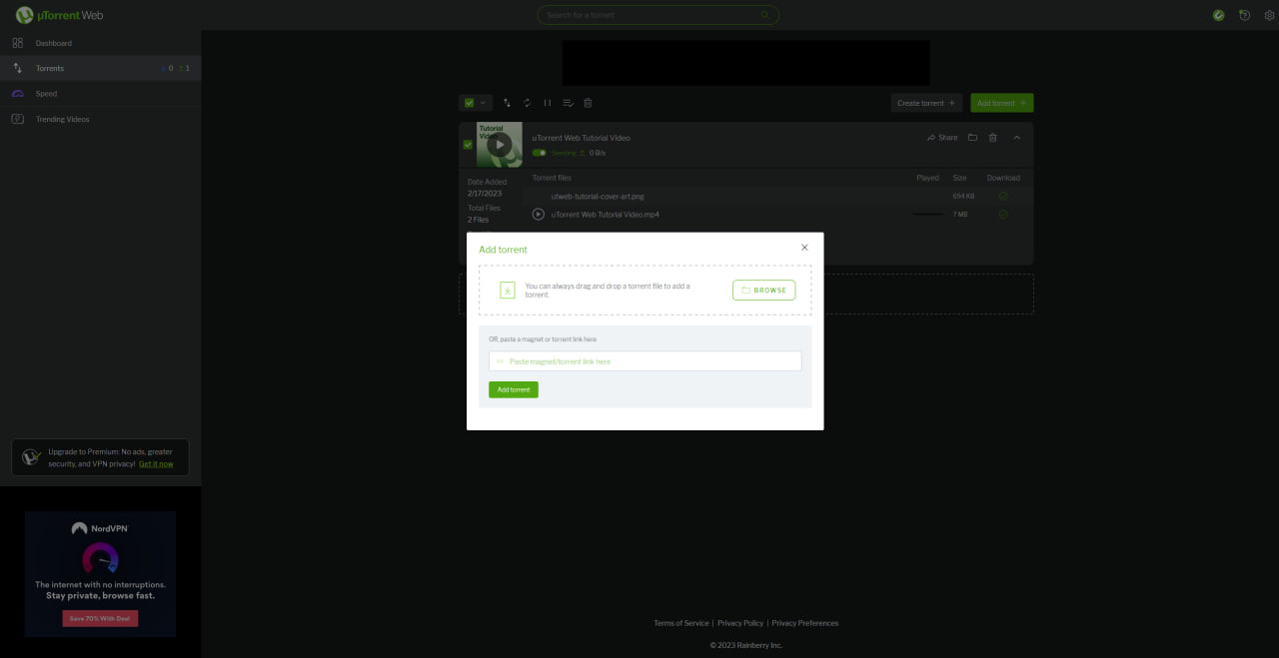Click the dialog's green Add torrent button

coord(514,389)
